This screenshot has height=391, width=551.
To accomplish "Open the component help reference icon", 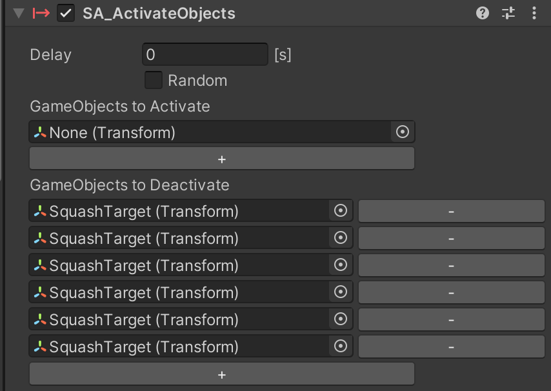I will pyautogui.click(x=483, y=13).
